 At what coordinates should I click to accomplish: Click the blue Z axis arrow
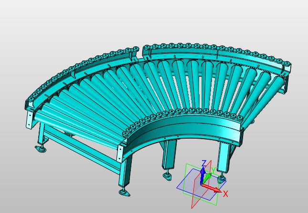pyautogui.click(x=202, y=175)
